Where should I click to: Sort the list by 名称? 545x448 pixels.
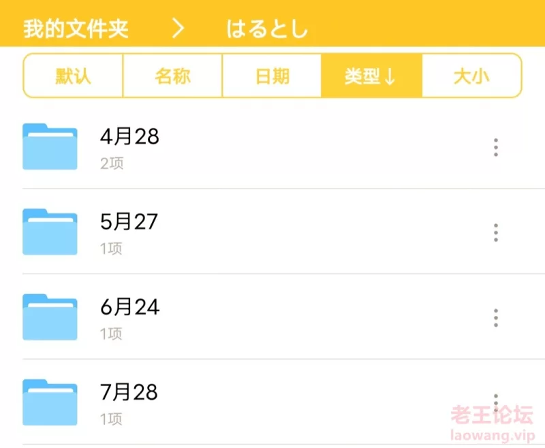tap(172, 76)
